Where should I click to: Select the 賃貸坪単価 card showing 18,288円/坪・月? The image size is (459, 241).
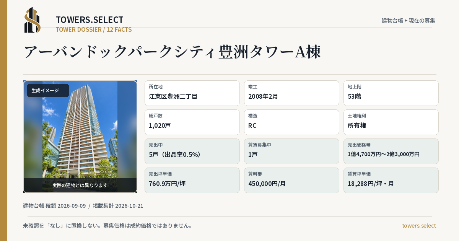pyautogui.click(x=391, y=180)
